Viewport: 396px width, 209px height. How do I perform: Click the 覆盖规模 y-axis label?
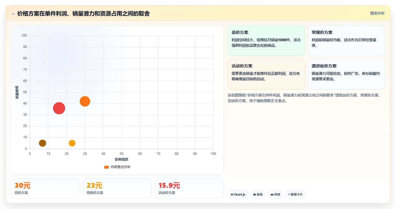click(x=17, y=92)
